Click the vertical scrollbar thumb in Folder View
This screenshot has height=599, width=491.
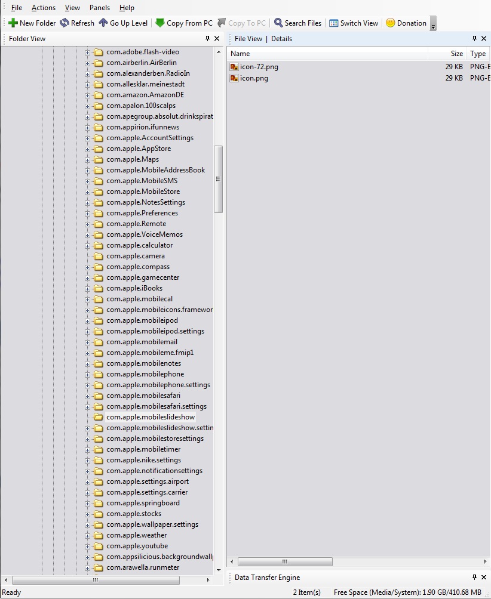point(219,179)
